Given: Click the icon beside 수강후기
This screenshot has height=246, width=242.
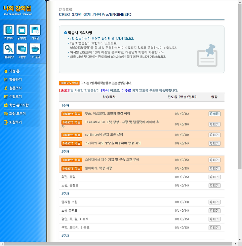Looking at the screenshot, I should [x=6, y=97].
